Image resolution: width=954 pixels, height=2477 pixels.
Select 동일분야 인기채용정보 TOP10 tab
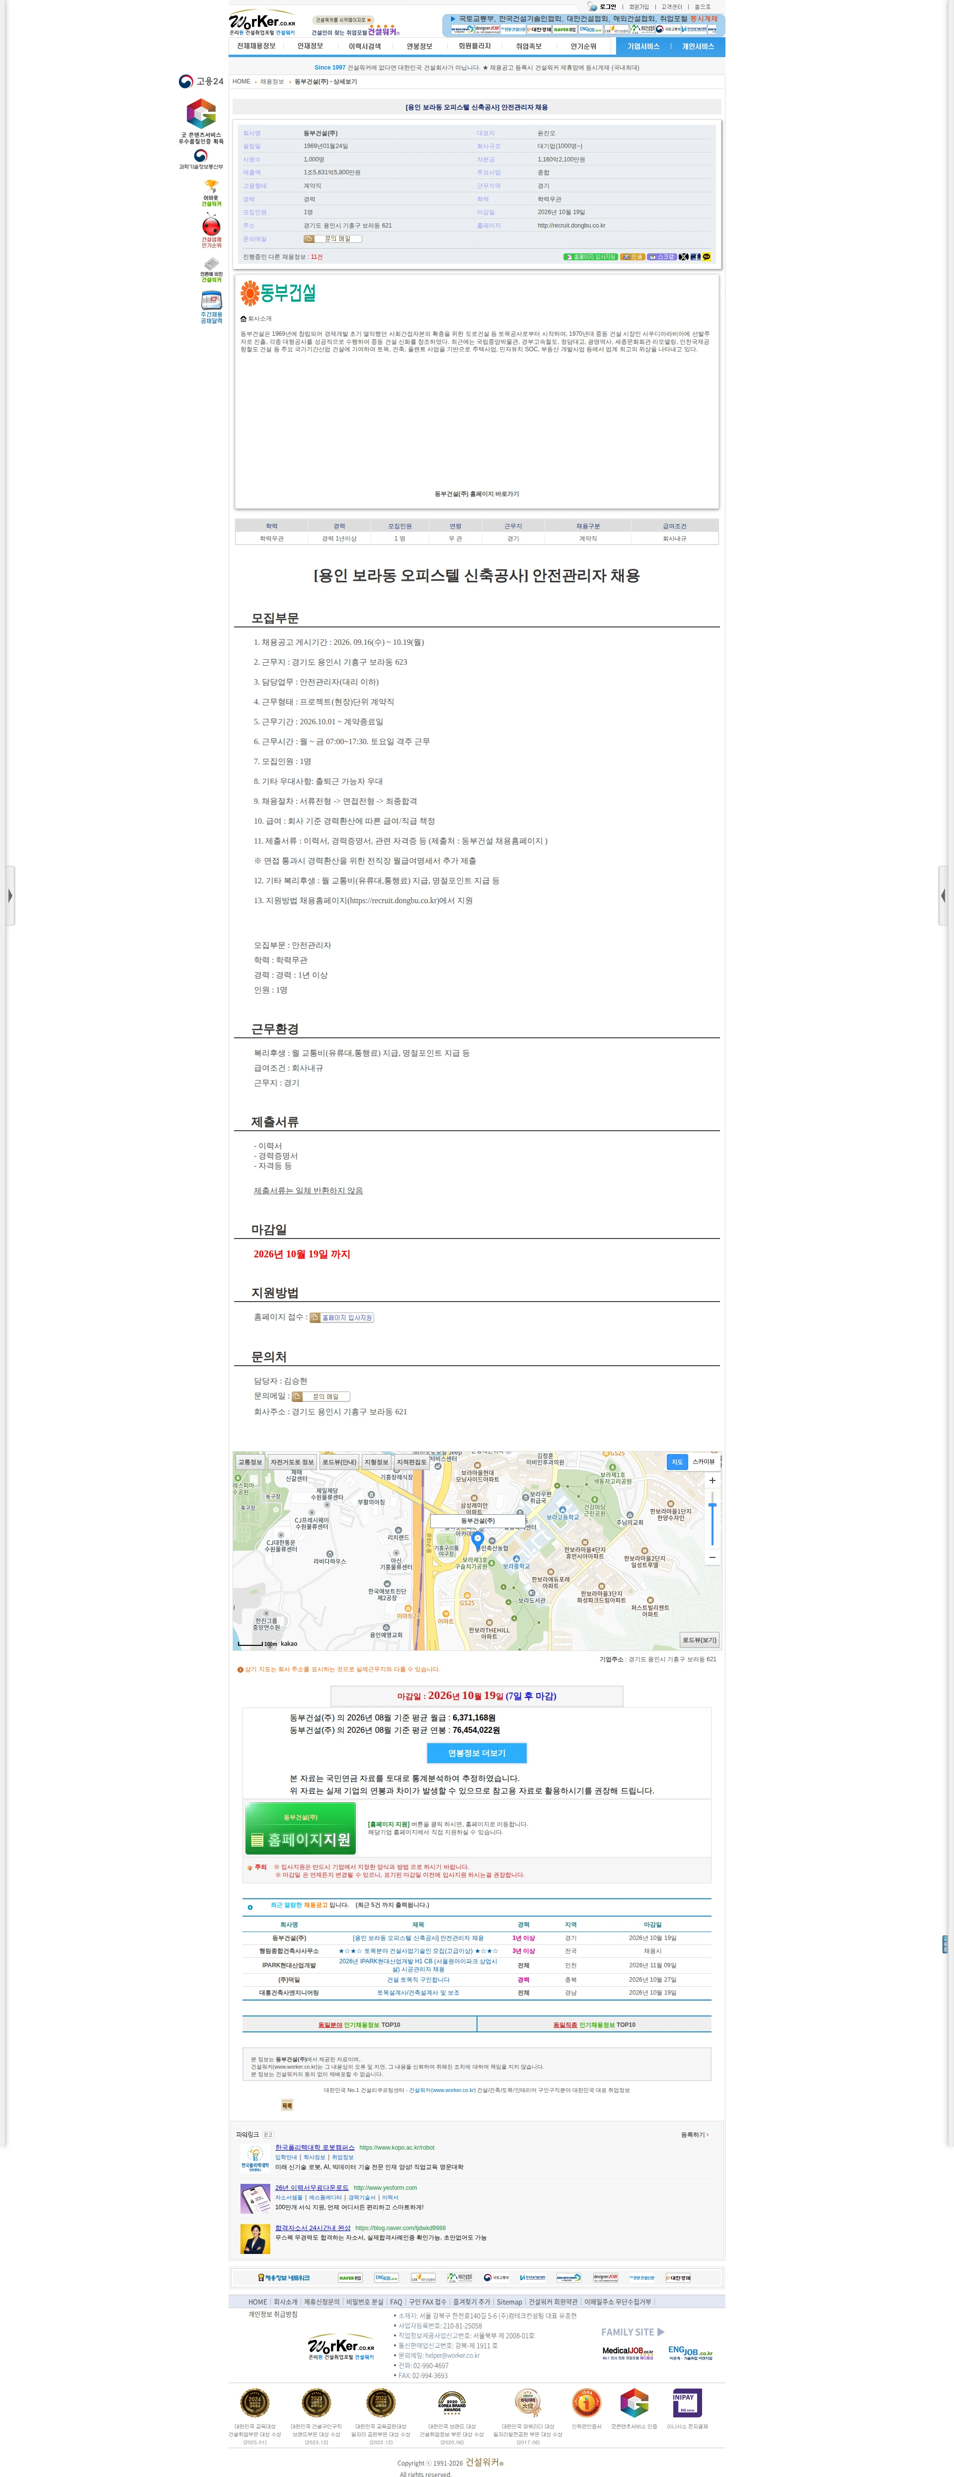tap(359, 2024)
